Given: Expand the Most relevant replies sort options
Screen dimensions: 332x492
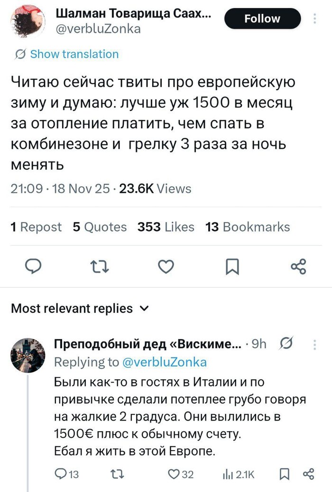Looking at the screenshot, I should [144, 308].
